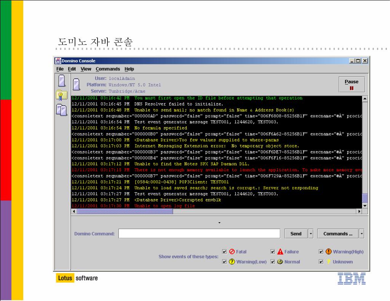This screenshot has width=390, height=301.
Task: Click the 'Unable to open log file' log line
Action: coord(133,206)
